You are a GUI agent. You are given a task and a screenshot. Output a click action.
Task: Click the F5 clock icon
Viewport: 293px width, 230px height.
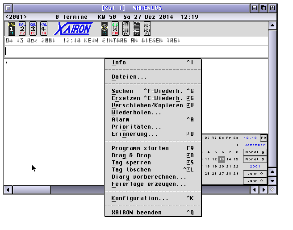(x=105, y=29)
